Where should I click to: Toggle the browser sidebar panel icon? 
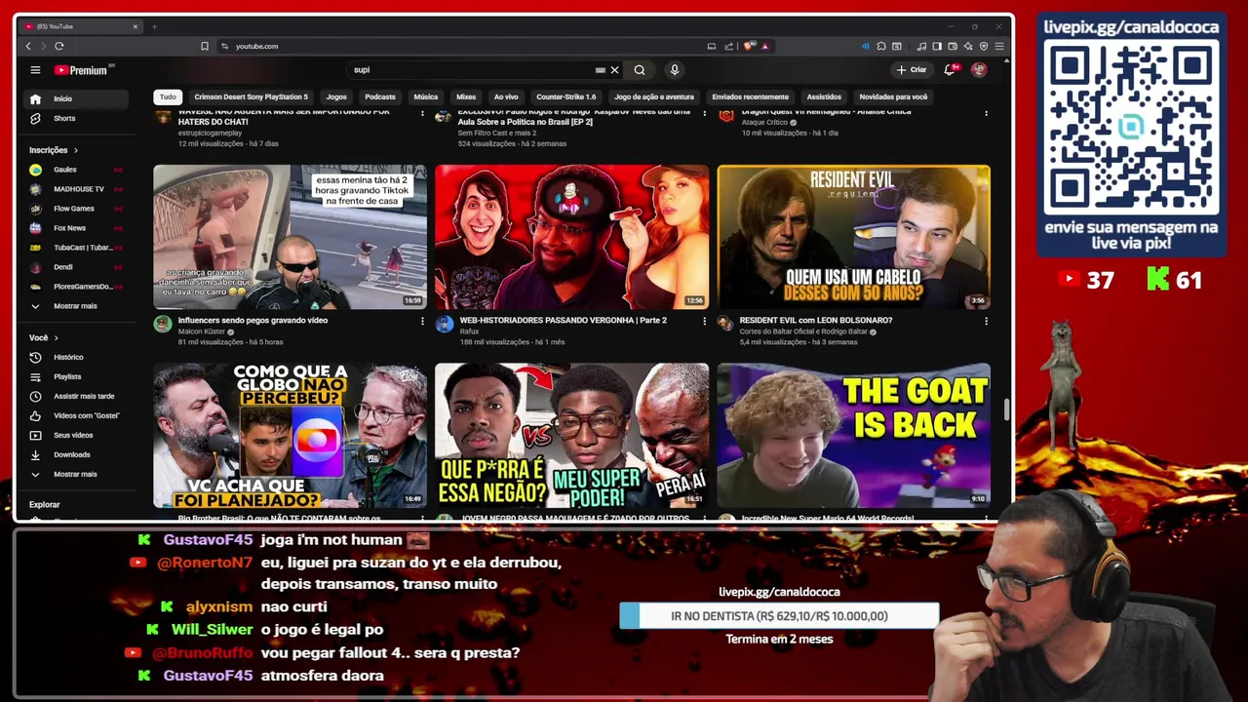[x=937, y=46]
